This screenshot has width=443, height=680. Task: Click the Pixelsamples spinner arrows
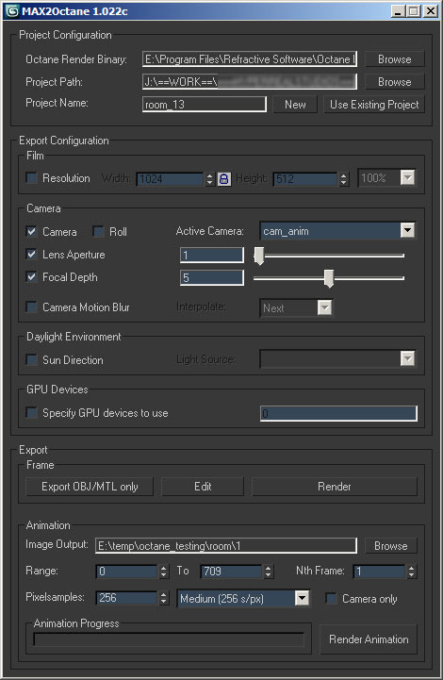[163, 598]
